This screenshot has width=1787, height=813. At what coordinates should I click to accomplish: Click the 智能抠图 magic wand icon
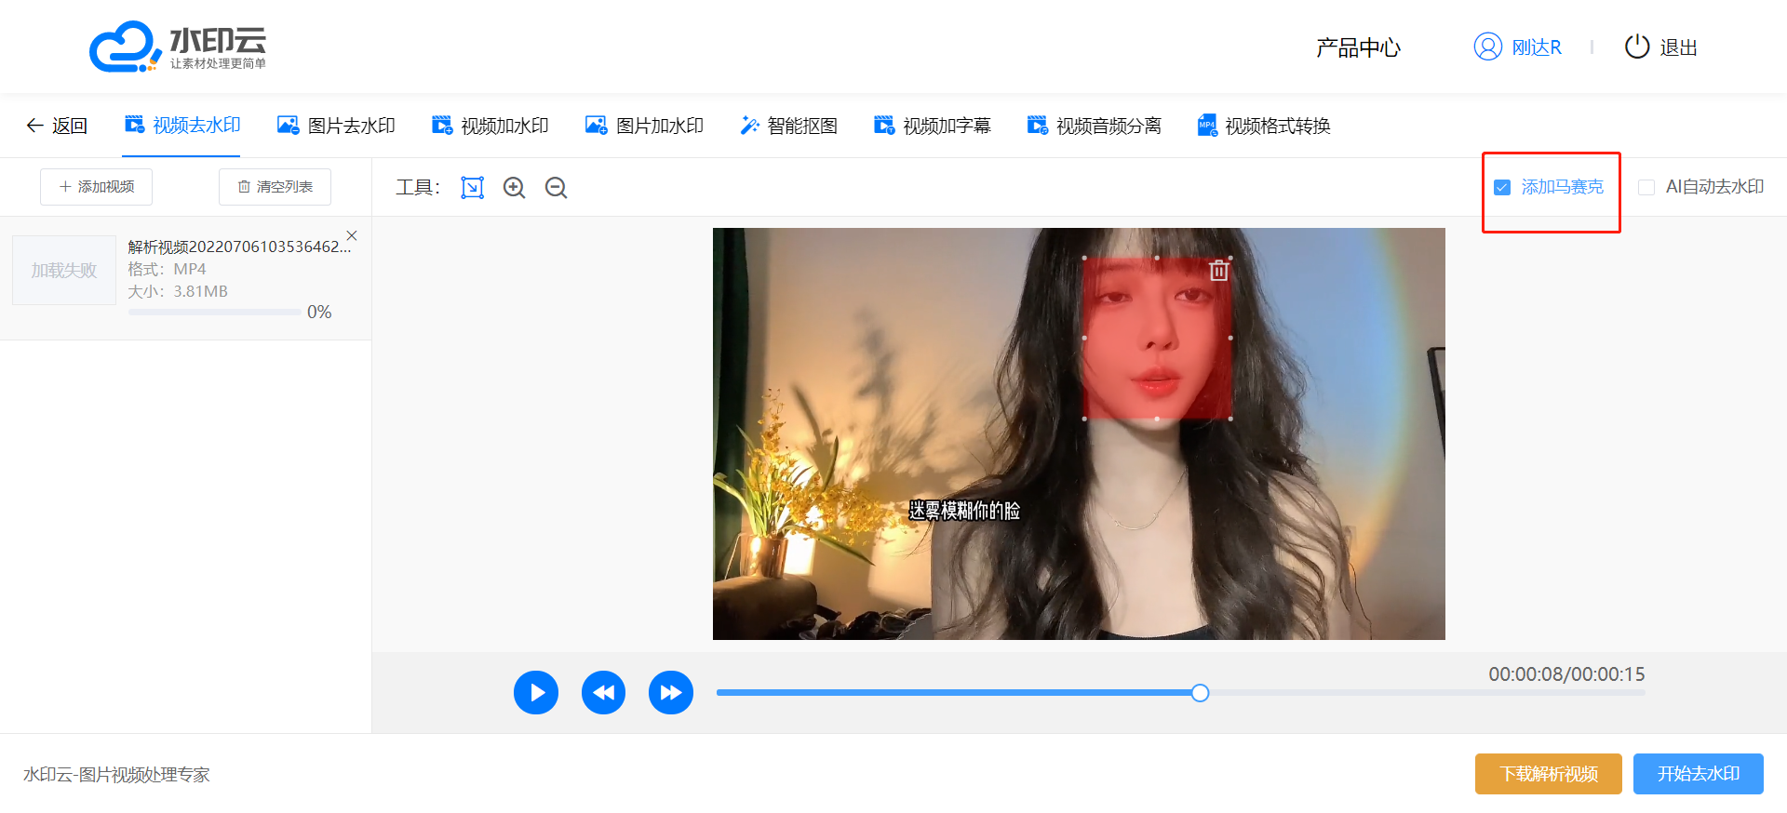749,126
